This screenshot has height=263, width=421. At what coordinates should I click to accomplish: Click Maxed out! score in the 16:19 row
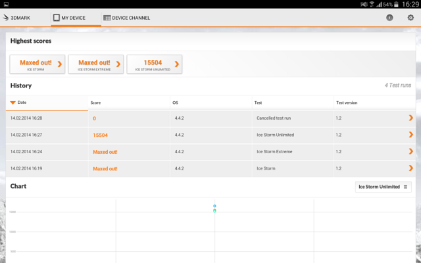tap(105, 169)
